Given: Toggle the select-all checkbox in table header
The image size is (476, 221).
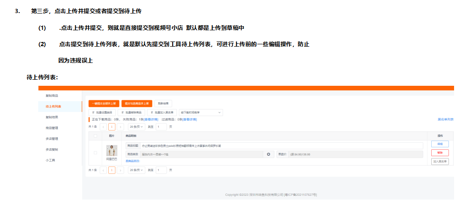Looking at the screenshot, I should click(x=96, y=136).
